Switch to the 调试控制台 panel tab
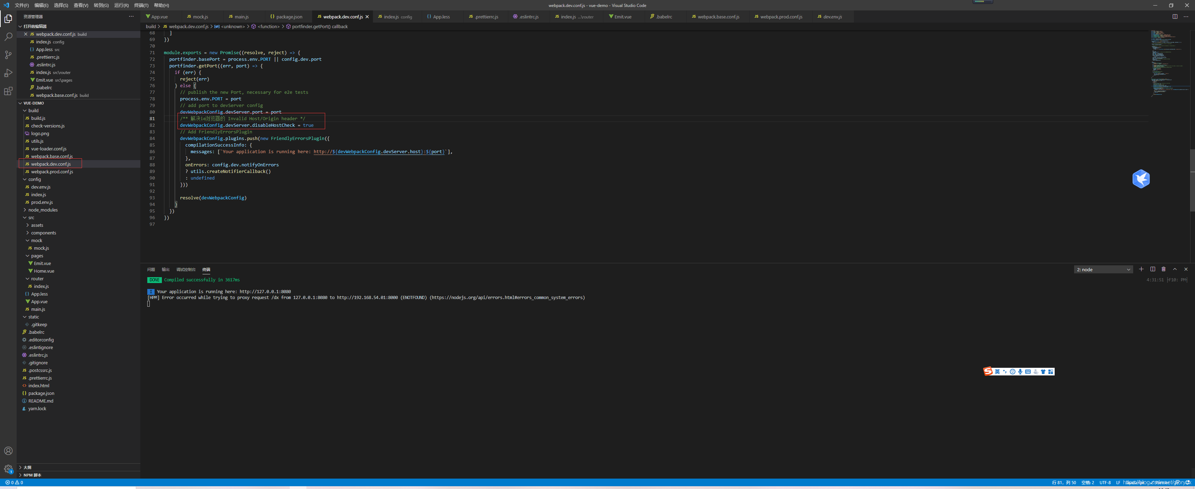This screenshot has height=489, width=1195. (186, 270)
